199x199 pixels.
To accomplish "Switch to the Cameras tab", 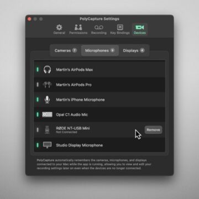I will (66, 50).
